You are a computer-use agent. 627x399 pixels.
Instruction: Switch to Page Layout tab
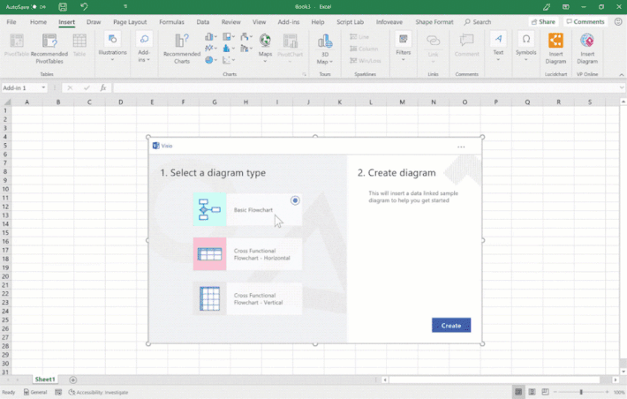130,22
